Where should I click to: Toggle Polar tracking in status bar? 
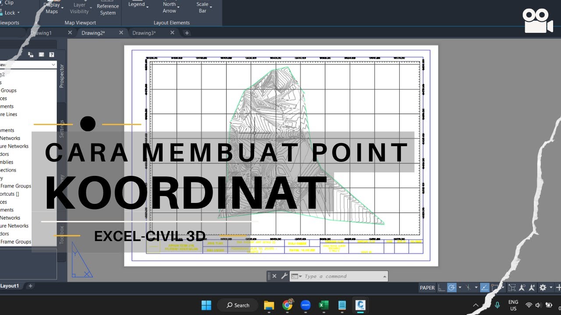(451, 287)
